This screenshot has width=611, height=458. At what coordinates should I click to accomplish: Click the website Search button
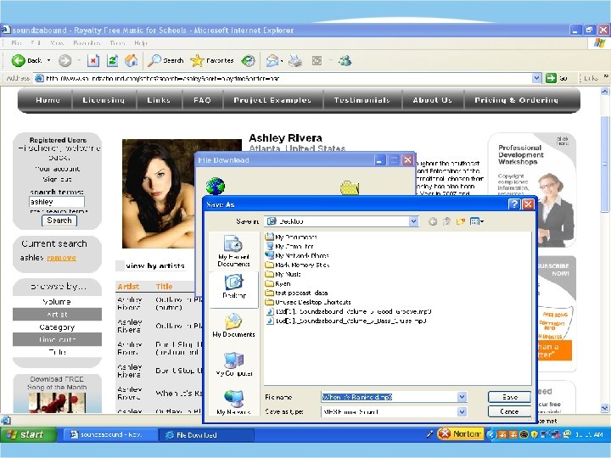59,221
